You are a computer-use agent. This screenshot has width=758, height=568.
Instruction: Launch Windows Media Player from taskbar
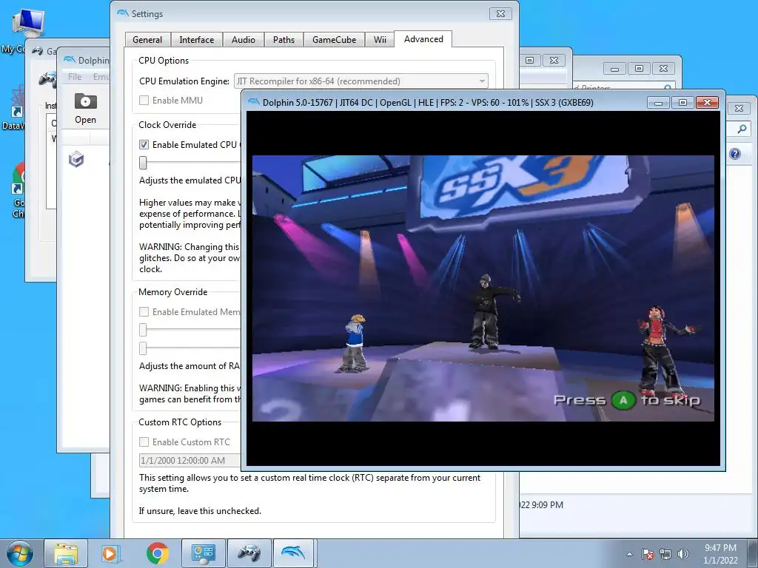[x=110, y=553]
